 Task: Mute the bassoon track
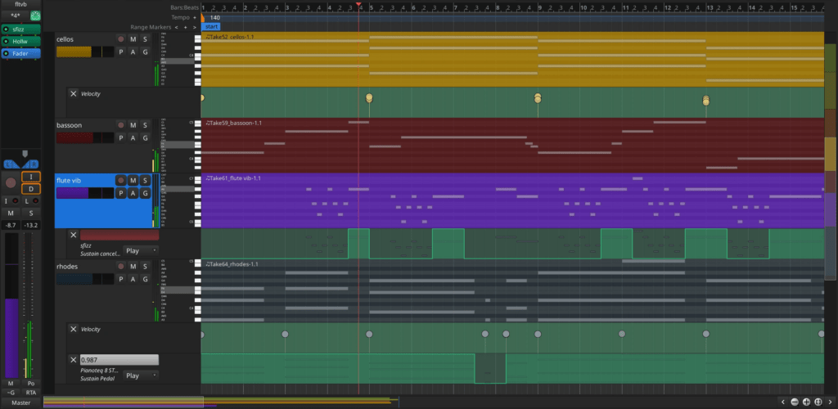[133, 125]
